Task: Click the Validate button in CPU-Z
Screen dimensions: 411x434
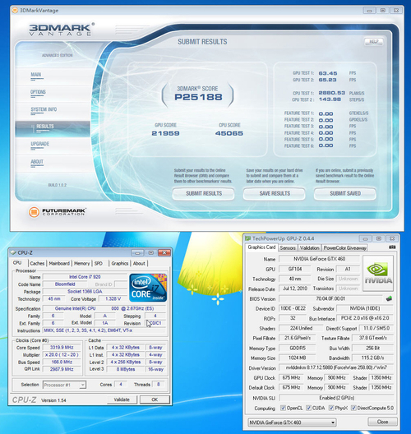Action: tap(122, 399)
